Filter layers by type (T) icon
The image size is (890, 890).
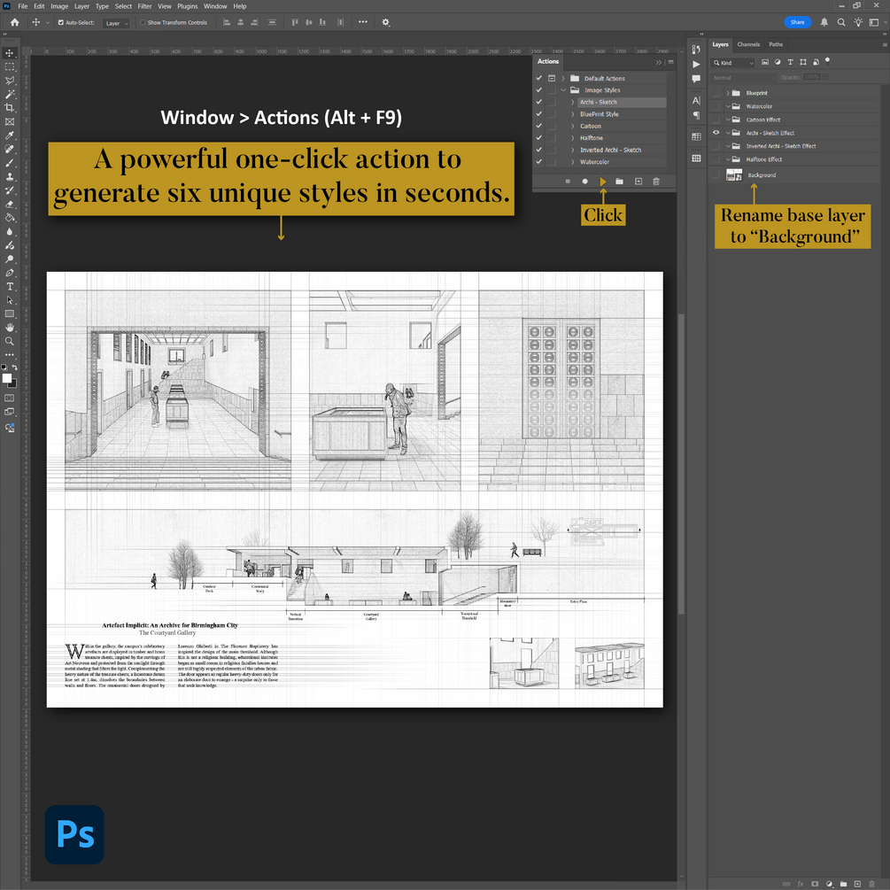790,62
